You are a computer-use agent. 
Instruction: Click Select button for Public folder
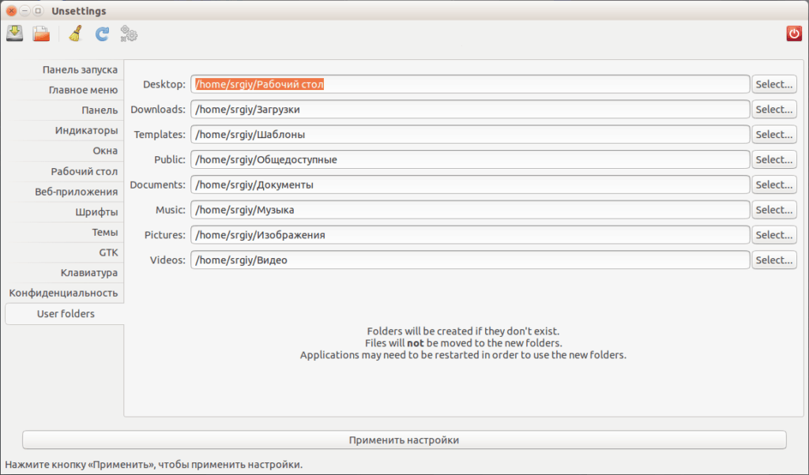(774, 159)
